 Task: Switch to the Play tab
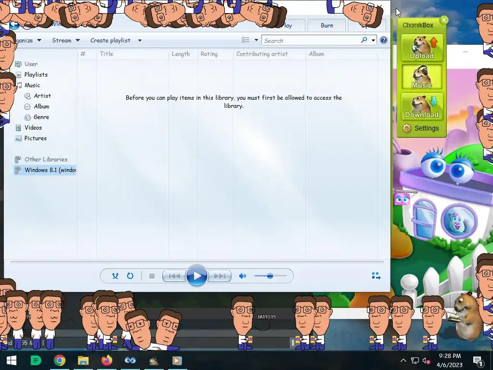(287, 26)
